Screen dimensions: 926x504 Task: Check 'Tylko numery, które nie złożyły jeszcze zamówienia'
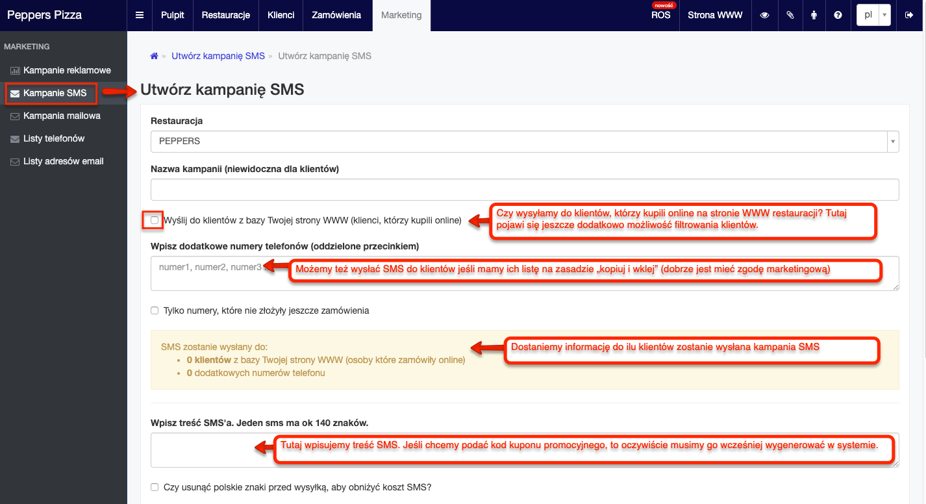[155, 310]
